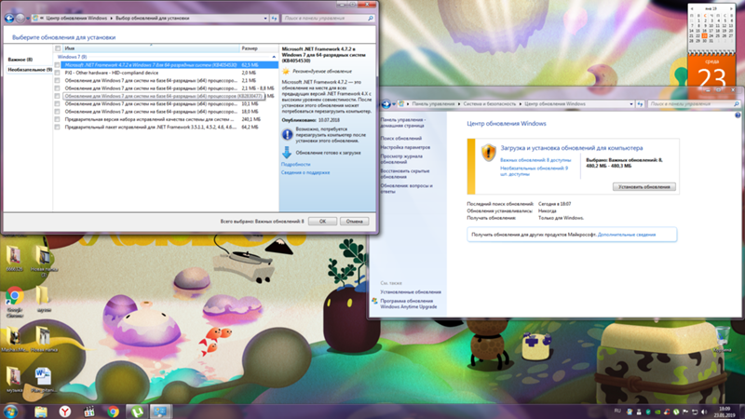The image size is (745, 419).
Task: Check Microsoft .NET Framework 4.7.2 update
Action: (x=58, y=65)
